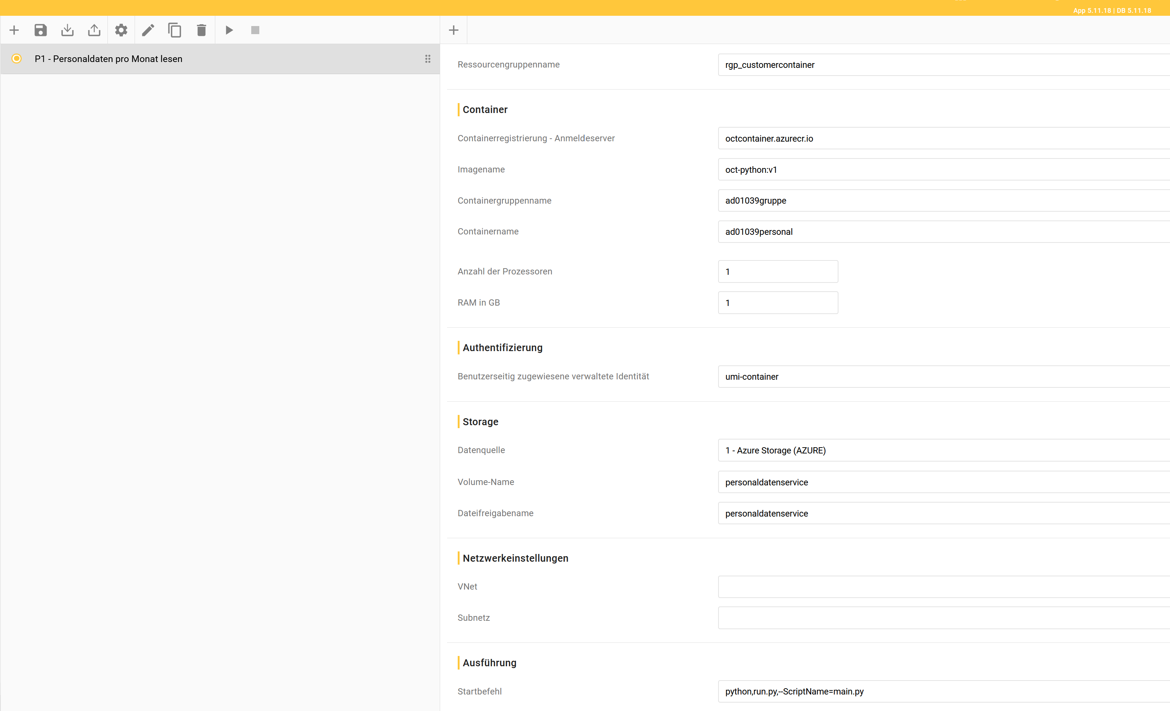Select the P1 process radio indicator

tap(17, 58)
